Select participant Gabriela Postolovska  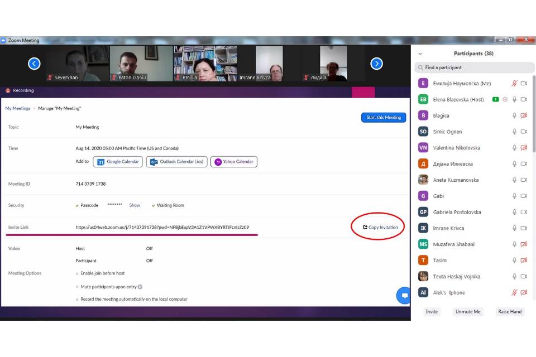pyautogui.click(x=473, y=212)
